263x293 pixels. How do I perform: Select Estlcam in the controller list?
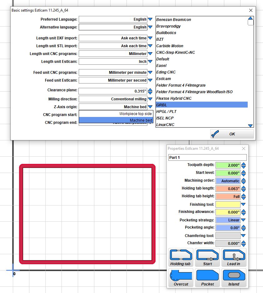pyautogui.click(x=202, y=79)
